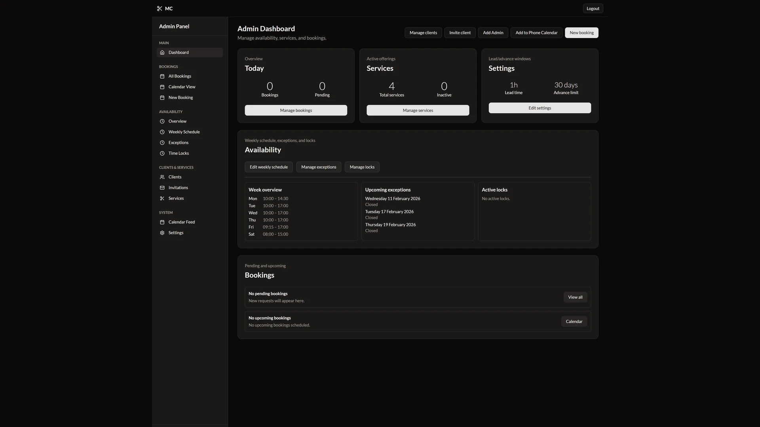This screenshot has height=427, width=760.
Task: Click the Admin Panel sidebar heading
Action: (174, 26)
